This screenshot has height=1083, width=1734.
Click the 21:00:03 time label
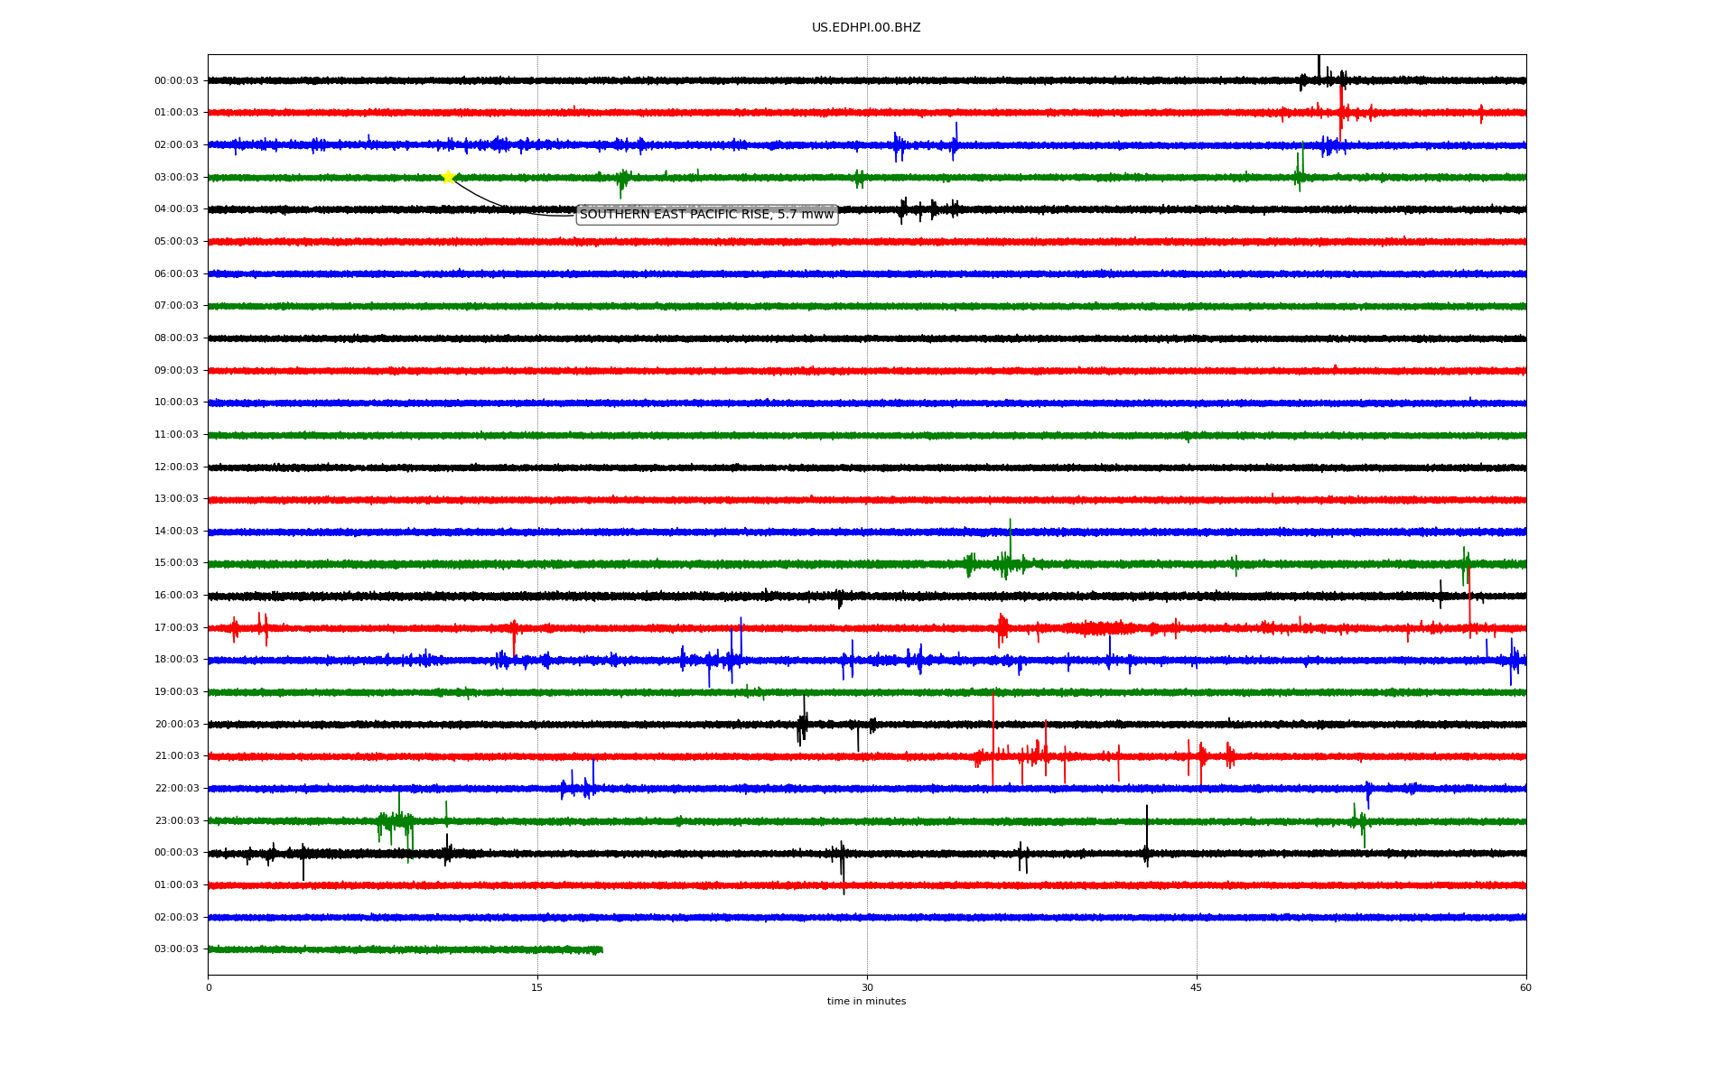pyautogui.click(x=176, y=756)
